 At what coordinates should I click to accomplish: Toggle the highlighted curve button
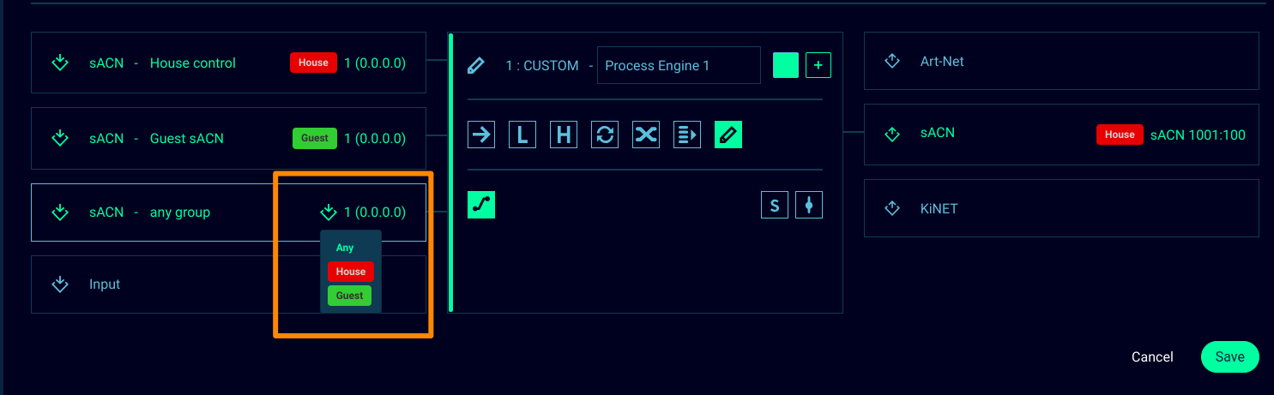481,205
